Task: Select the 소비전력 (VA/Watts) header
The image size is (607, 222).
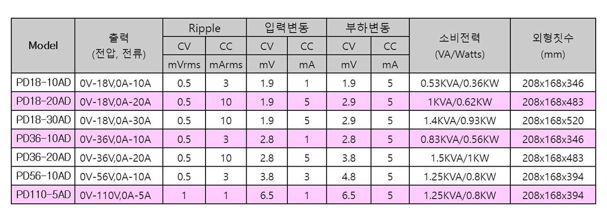Action: [x=460, y=45]
